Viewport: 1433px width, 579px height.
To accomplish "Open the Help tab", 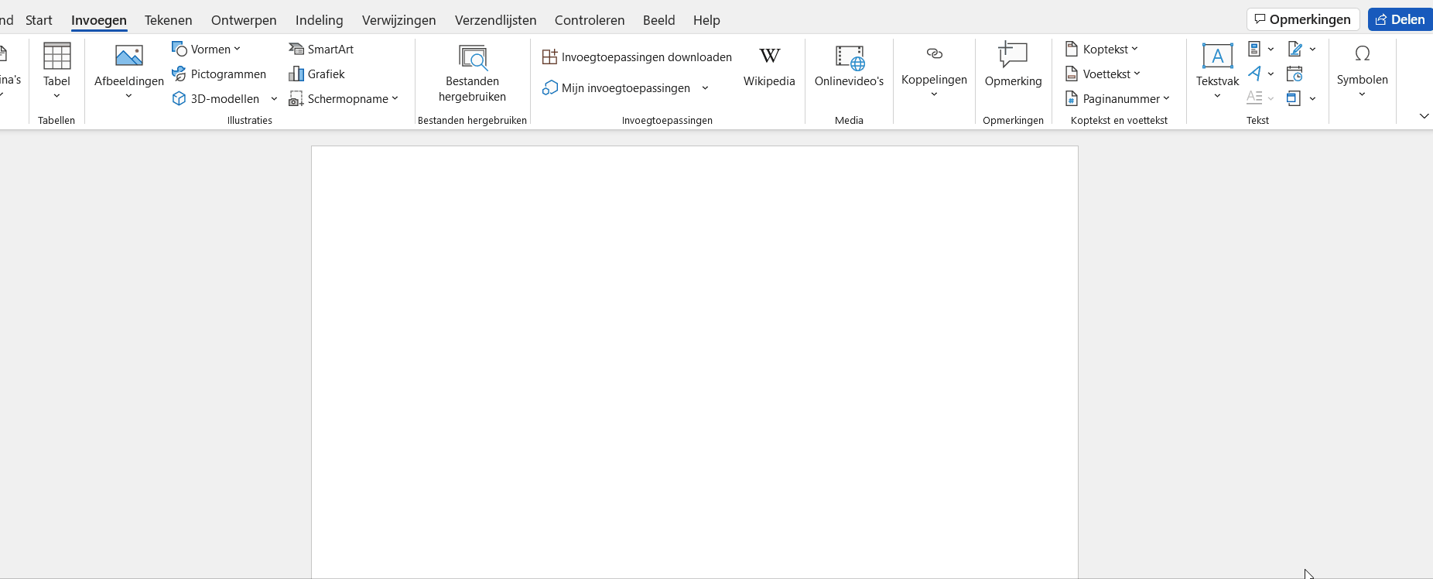I will coord(706,20).
